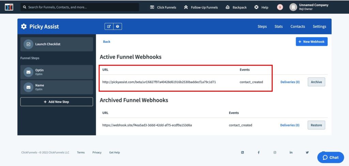Viewport: 349px width, 166px height.
Task: Open the Privacy footer link
Action: tap(97, 152)
